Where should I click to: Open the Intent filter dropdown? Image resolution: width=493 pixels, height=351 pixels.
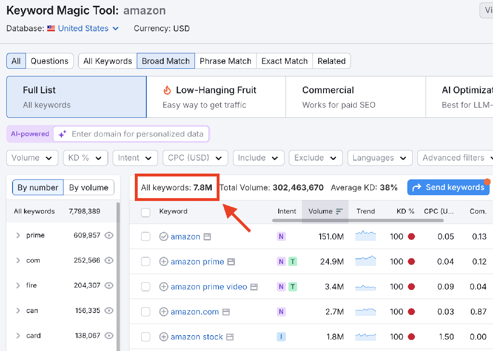(x=135, y=158)
